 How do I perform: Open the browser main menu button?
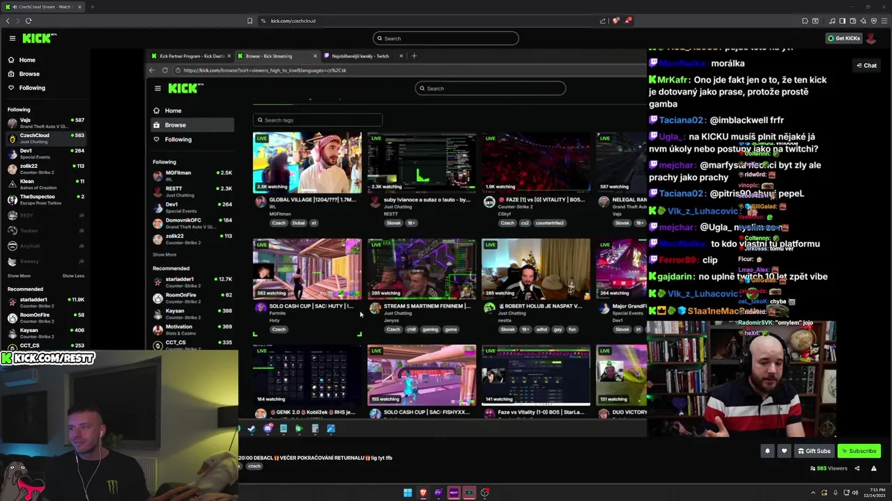(x=884, y=21)
